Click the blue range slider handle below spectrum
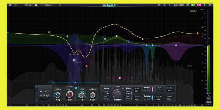The image size is (220, 110). pyautogui.click(x=75, y=82)
